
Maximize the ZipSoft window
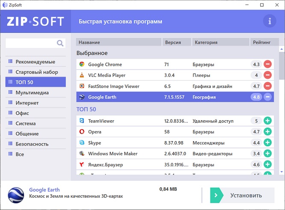[262, 5]
